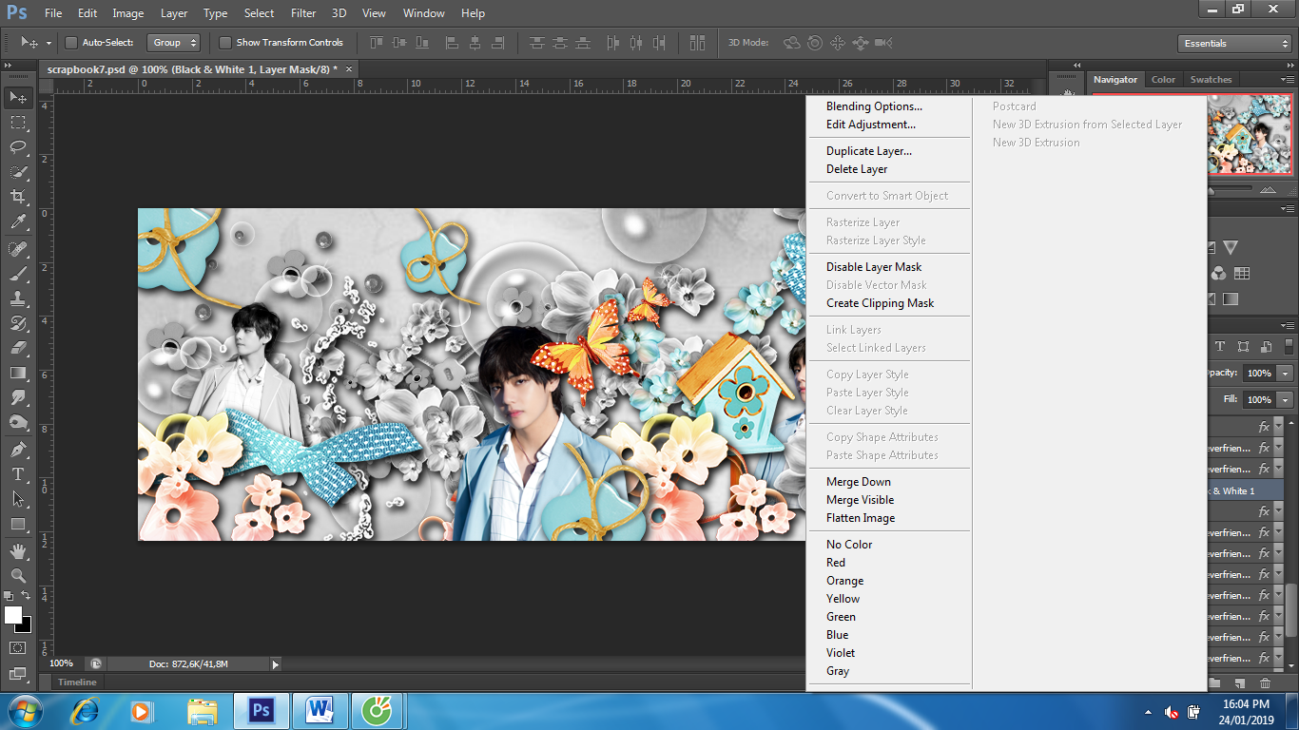Pick the Eyedropper tool
1299x730 pixels.
[18, 222]
